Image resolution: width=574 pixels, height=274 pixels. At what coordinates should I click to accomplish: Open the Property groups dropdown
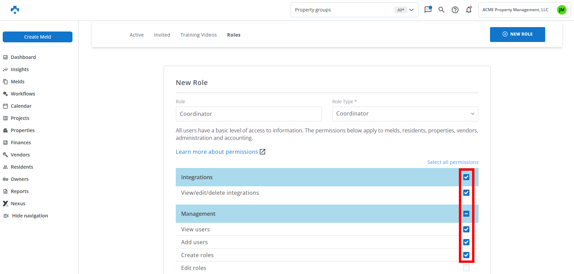pos(354,10)
